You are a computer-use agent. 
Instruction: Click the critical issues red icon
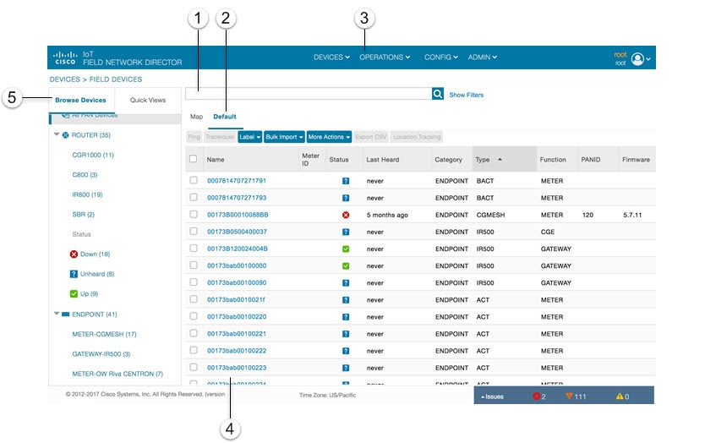tap(536, 397)
